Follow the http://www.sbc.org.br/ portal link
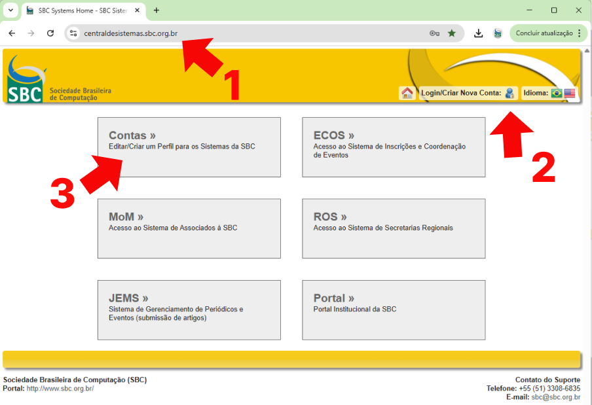 [60, 389]
